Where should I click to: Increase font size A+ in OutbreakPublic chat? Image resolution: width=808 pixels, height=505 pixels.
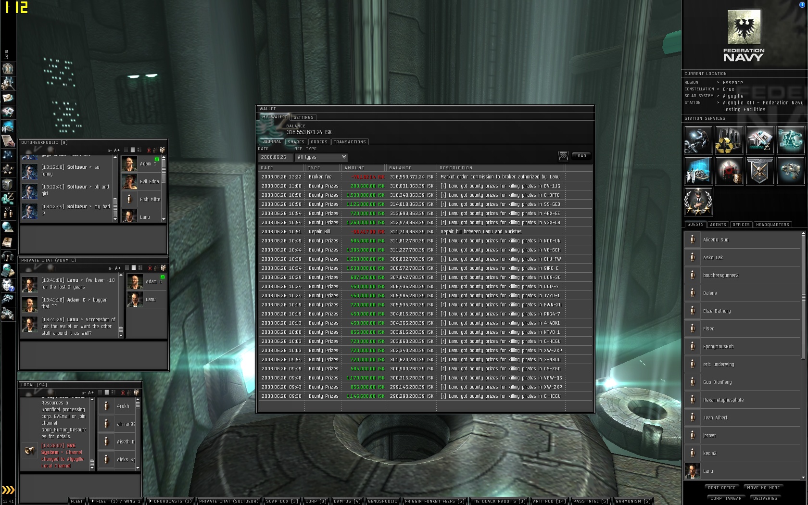(x=117, y=151)
